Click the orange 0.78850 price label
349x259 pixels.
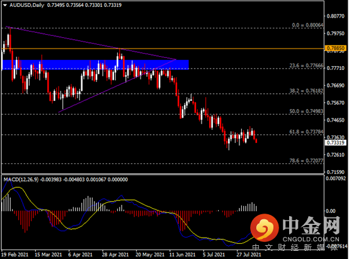(336, 48)
